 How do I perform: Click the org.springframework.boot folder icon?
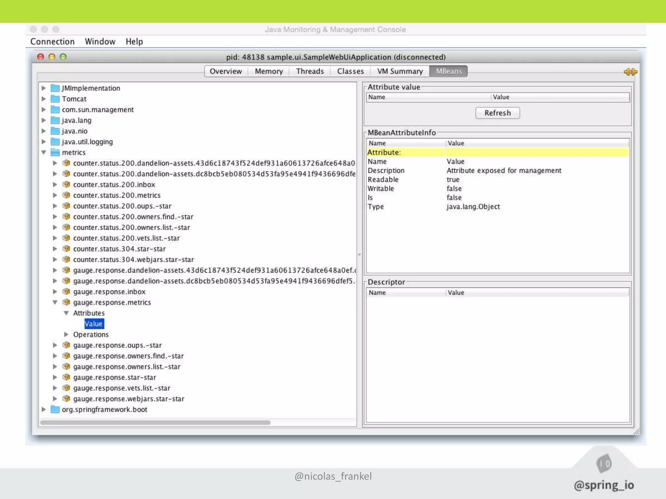[55, 409]
